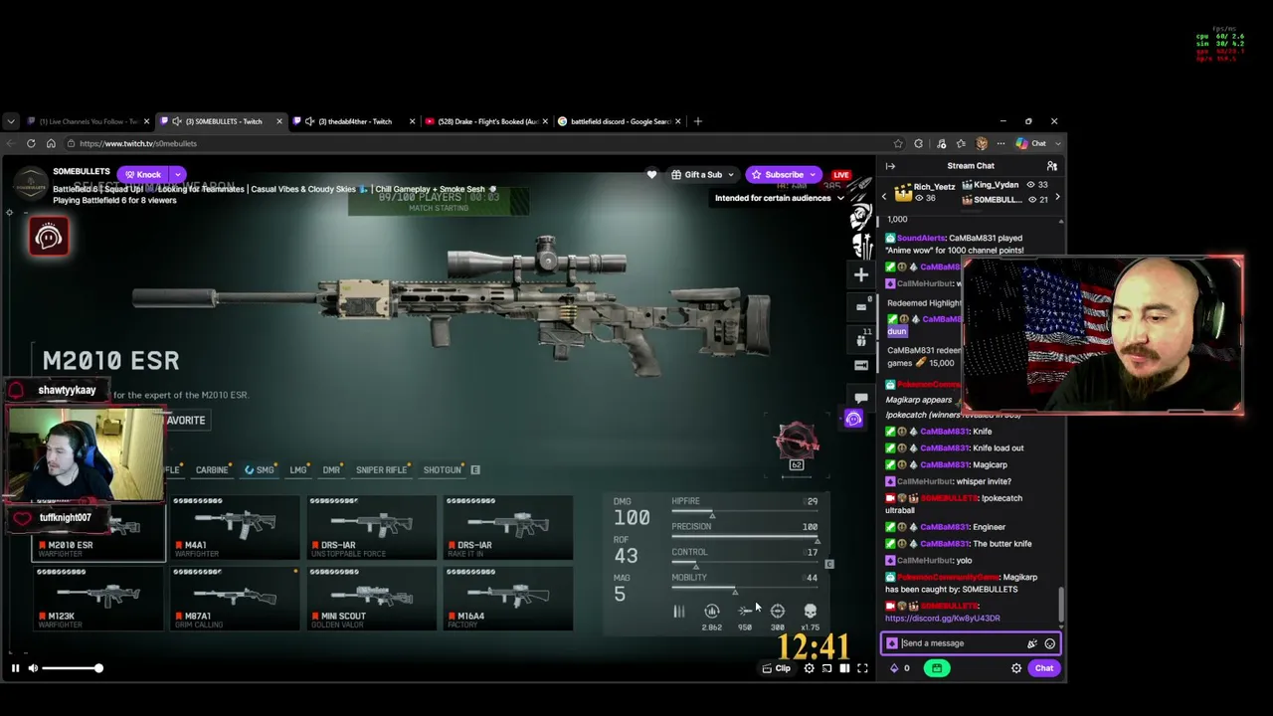Open the Bits cheer icon in chat input

(x=1032, y=643)
